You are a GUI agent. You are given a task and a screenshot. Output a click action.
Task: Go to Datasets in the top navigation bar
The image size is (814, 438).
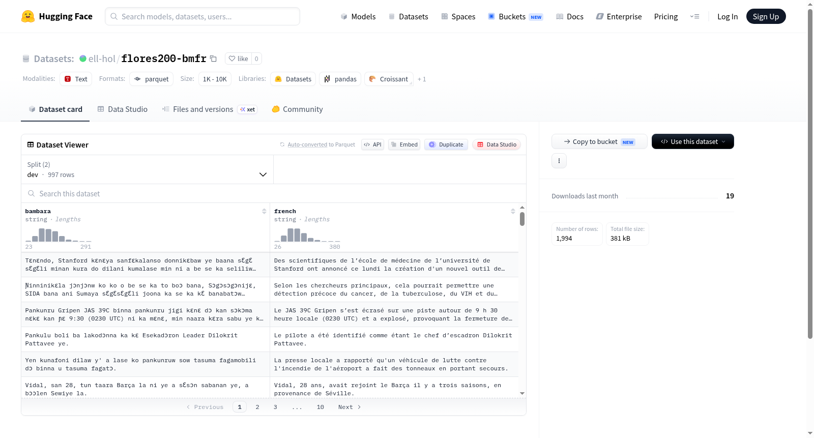tap(408, 16)
